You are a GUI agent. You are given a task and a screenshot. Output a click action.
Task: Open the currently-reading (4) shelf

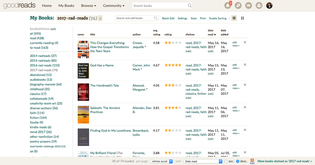44,43
